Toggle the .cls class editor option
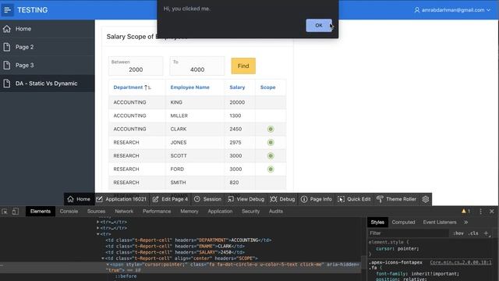 coord(473,233)
